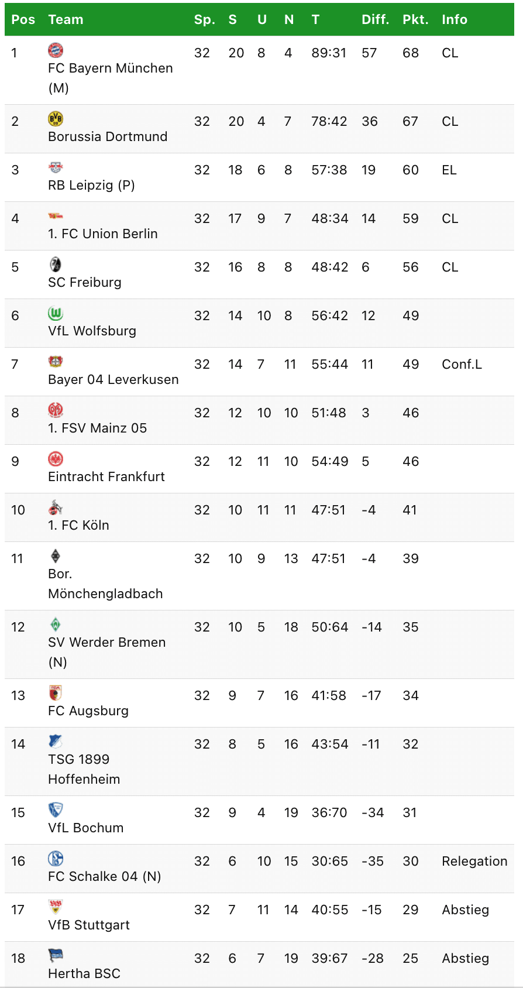The image size is (523, 988).
Task: Select the VfL Bochum team name
Action: point(86,828)
